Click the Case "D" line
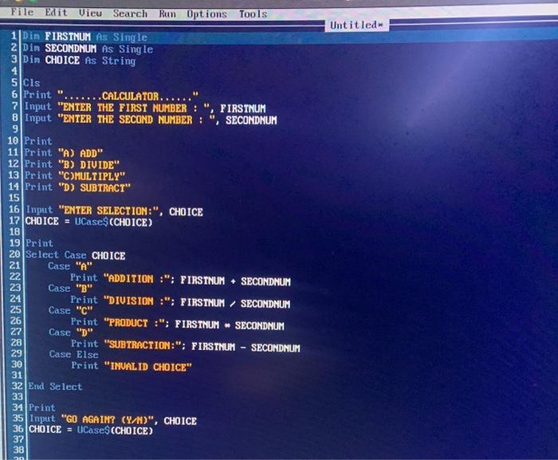Screen dimensions: 558x460 71,332
